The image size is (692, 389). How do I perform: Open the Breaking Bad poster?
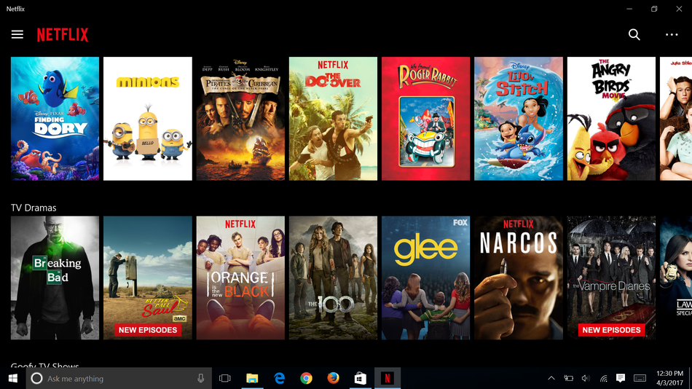click(x=55, y=278)
